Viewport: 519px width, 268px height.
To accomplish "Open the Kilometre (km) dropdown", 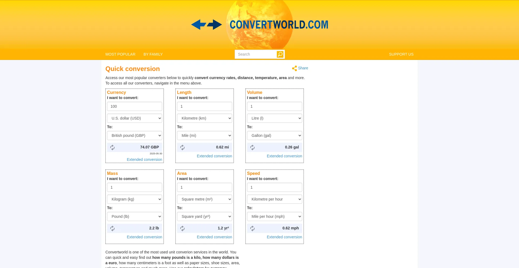I will click(x=205, y=118).
